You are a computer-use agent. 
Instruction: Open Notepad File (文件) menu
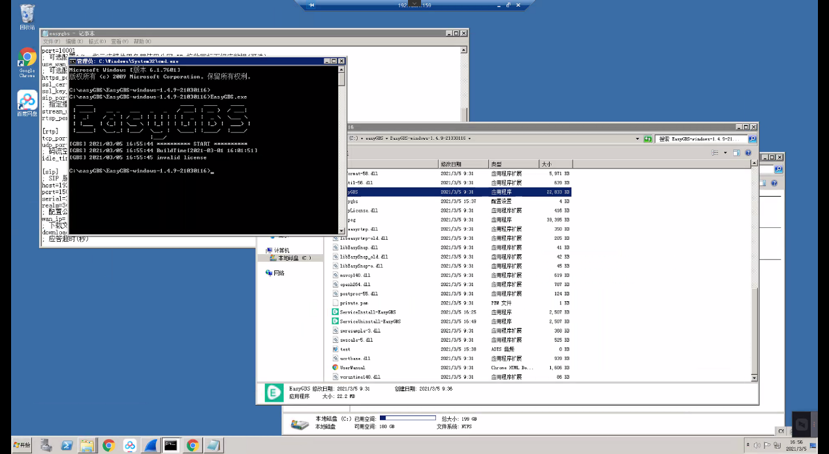pos(52,41)
